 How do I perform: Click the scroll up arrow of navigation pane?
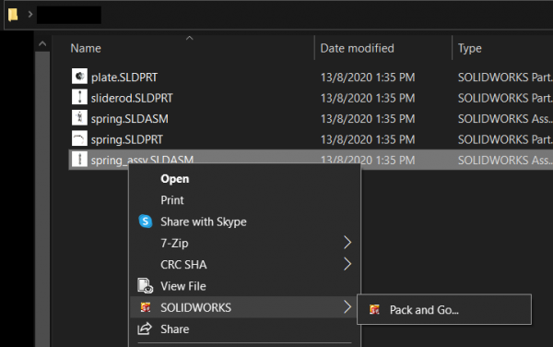point(42,44)
